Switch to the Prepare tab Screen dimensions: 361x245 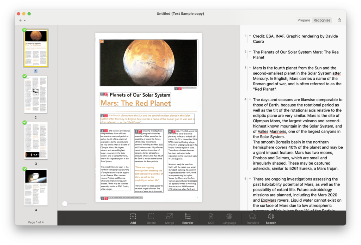[x=304, y=20]
